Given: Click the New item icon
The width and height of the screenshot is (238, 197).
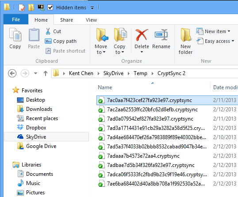Looking at the screenshot, I should click(200, 31).
